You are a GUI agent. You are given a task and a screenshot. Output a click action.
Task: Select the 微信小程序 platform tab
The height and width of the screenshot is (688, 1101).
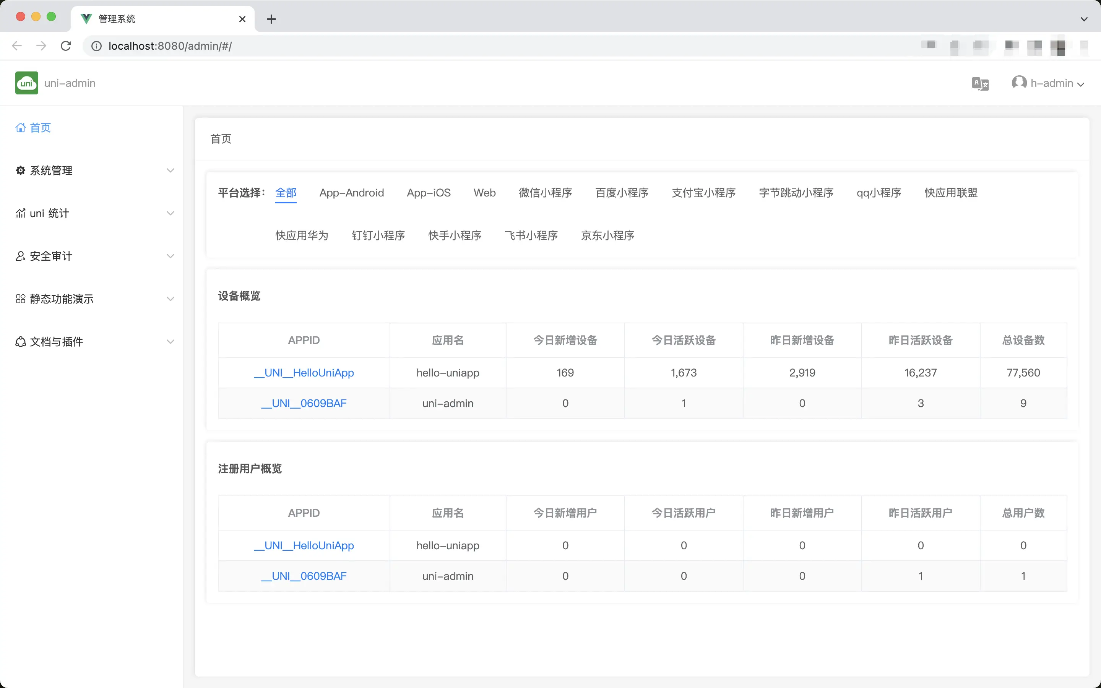tap(546, 193)
